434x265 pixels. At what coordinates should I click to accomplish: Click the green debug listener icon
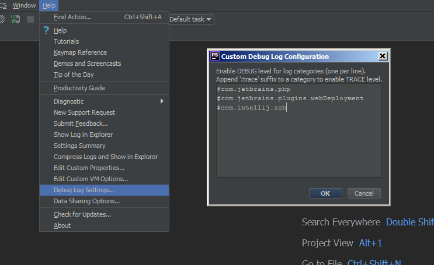15,19
